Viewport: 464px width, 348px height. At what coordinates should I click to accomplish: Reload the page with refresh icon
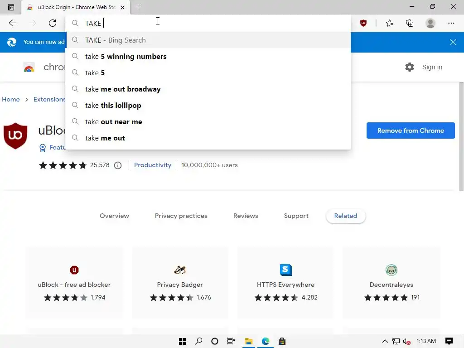(53, 23)
